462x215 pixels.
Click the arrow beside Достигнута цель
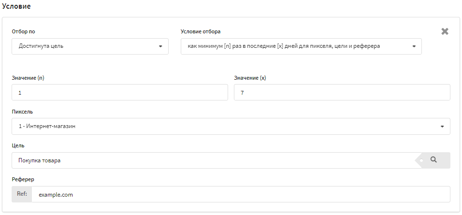160,47
